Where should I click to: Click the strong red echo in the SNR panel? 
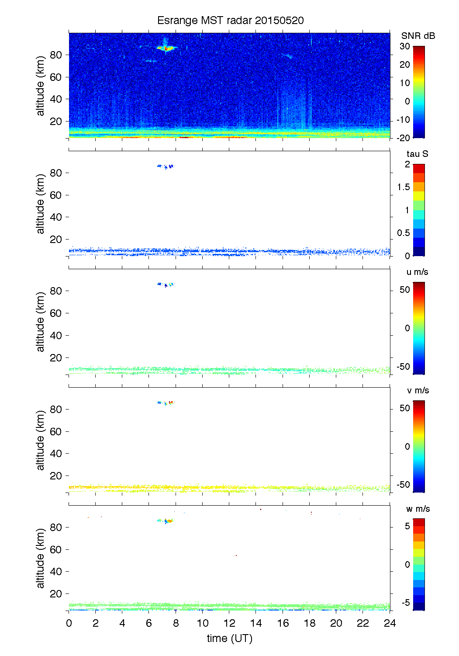pyautogui.click(x=166, y=49)
